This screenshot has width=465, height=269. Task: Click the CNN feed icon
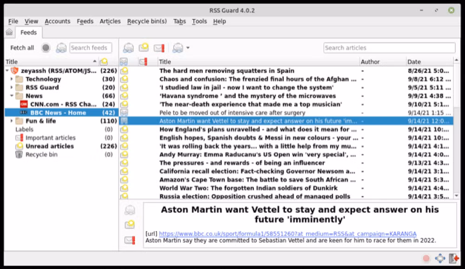[24, 104]
